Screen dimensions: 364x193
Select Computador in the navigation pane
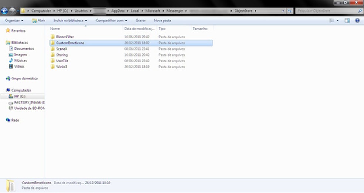[21, 90]
